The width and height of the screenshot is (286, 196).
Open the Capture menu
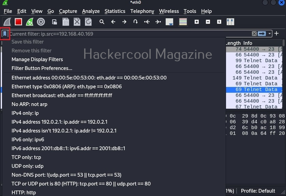68,11
